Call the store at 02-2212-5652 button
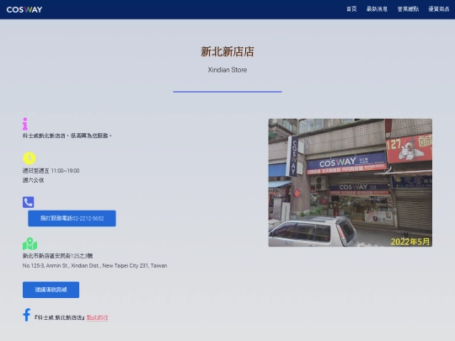Image resolution: width=455 pixels, height=341 pixels. (x=72, y=218)
